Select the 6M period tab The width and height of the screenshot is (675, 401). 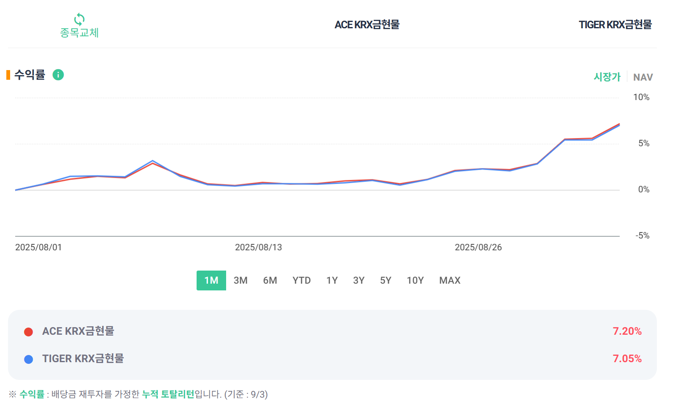(x=270, y=280)
